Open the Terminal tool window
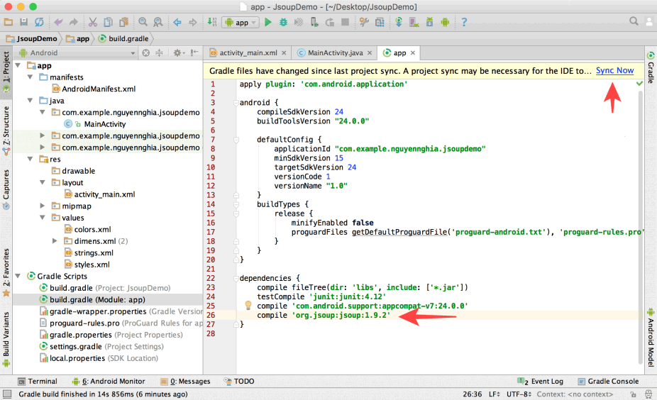Image resolution: width=657 pixels, height=400 pixels. pyautogui.click(x=38, y=381)
